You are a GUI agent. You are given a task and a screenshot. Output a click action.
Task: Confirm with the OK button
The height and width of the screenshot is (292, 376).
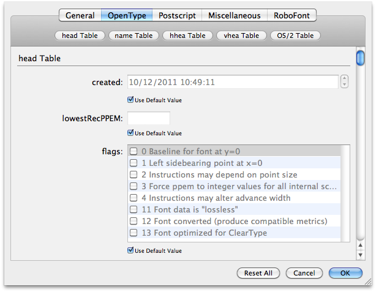click(x=345, y=273)
